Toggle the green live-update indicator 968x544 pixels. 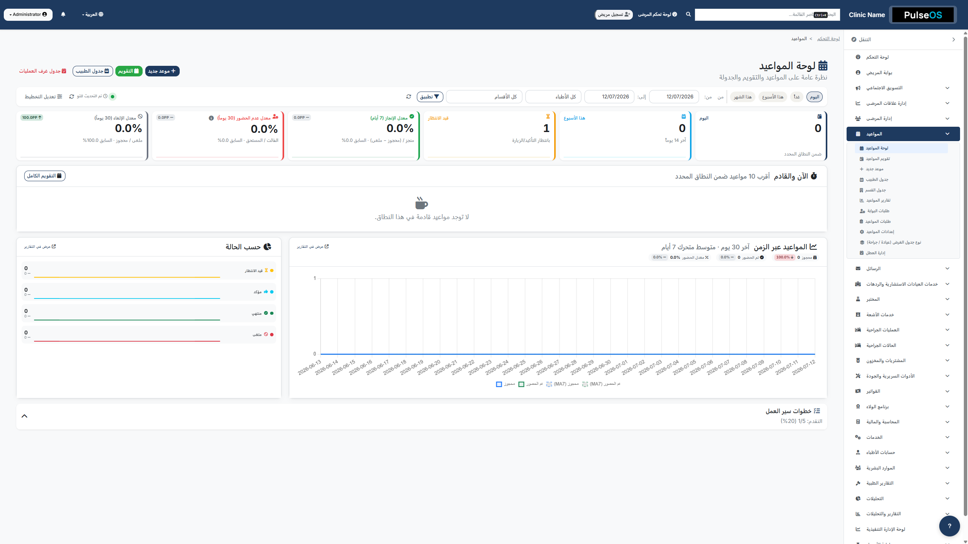click(112, 96)
